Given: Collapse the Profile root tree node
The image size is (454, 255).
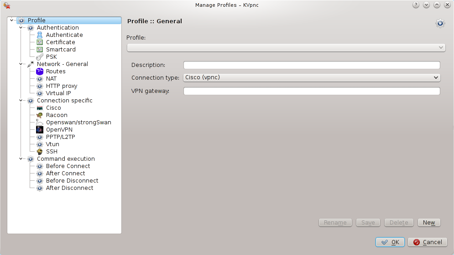Looking at the screenshot, I should click(x=11, y=20).
